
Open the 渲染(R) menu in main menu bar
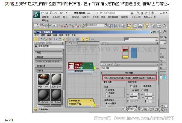coord(124,17)
